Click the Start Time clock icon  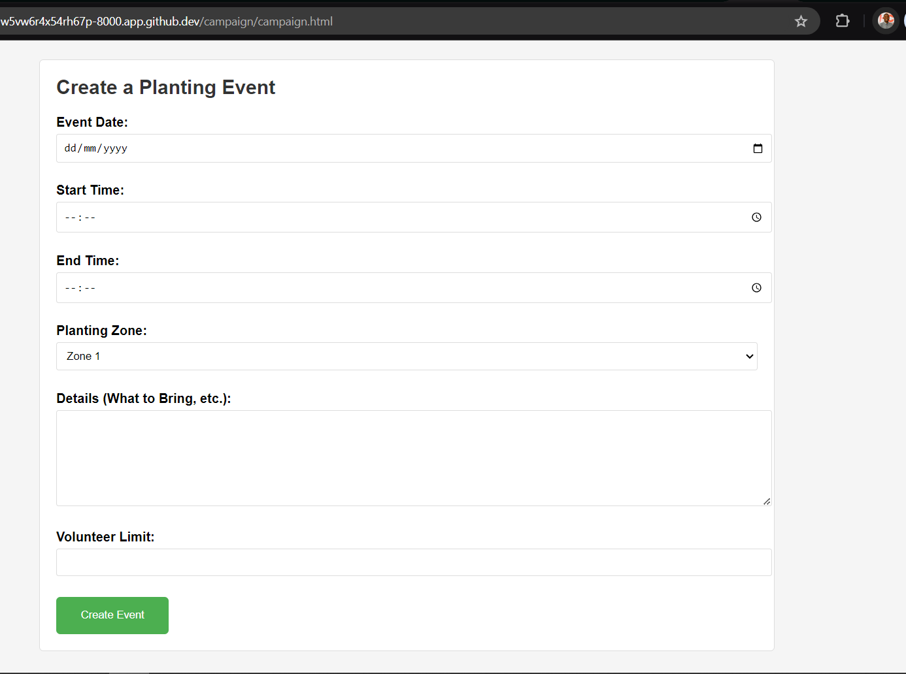[756, 217]
